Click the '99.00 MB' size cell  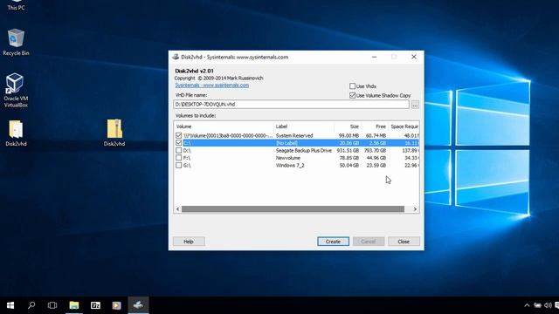[x=349, y=136]
